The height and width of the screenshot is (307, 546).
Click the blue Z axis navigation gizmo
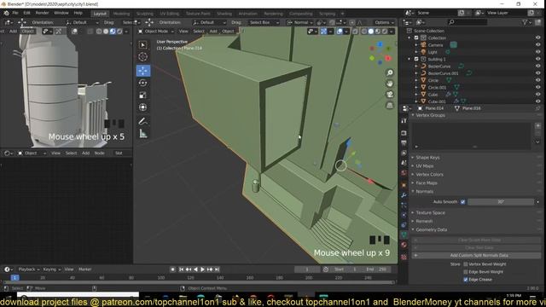pos(380,44)
